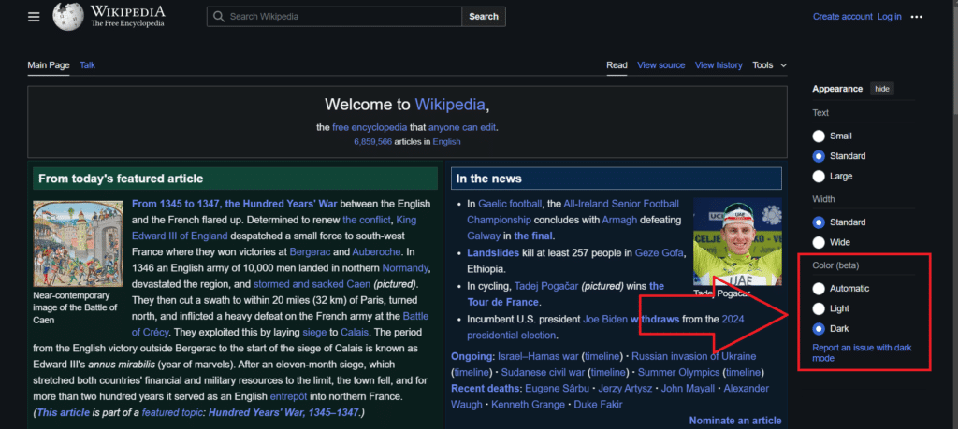The image size is (958, 429).
Task: Click the Normandy link
Action: tap(406, 268)
